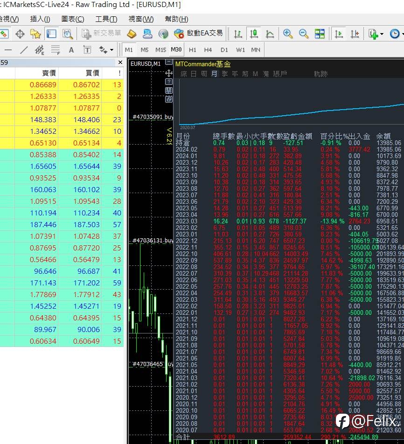This screenshot has height=444, width=404.
Task: Open the 工具(T) menu
Action: [106, 19]
